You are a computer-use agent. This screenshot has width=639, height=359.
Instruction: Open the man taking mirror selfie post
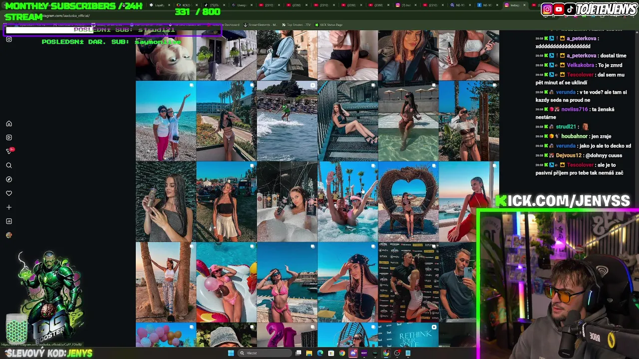click(x=458, y=283)
